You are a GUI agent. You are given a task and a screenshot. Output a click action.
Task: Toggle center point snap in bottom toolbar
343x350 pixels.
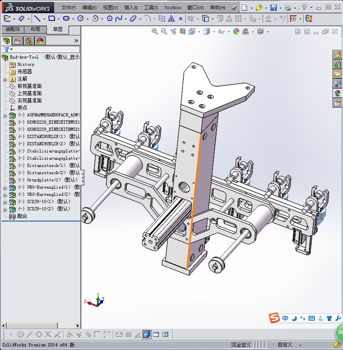click(x=20, y=334)
